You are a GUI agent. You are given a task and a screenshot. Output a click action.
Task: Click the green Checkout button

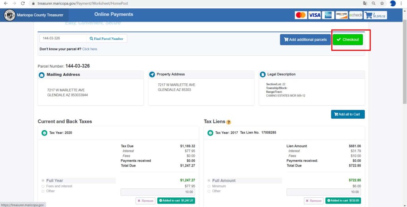pos(348,40)
